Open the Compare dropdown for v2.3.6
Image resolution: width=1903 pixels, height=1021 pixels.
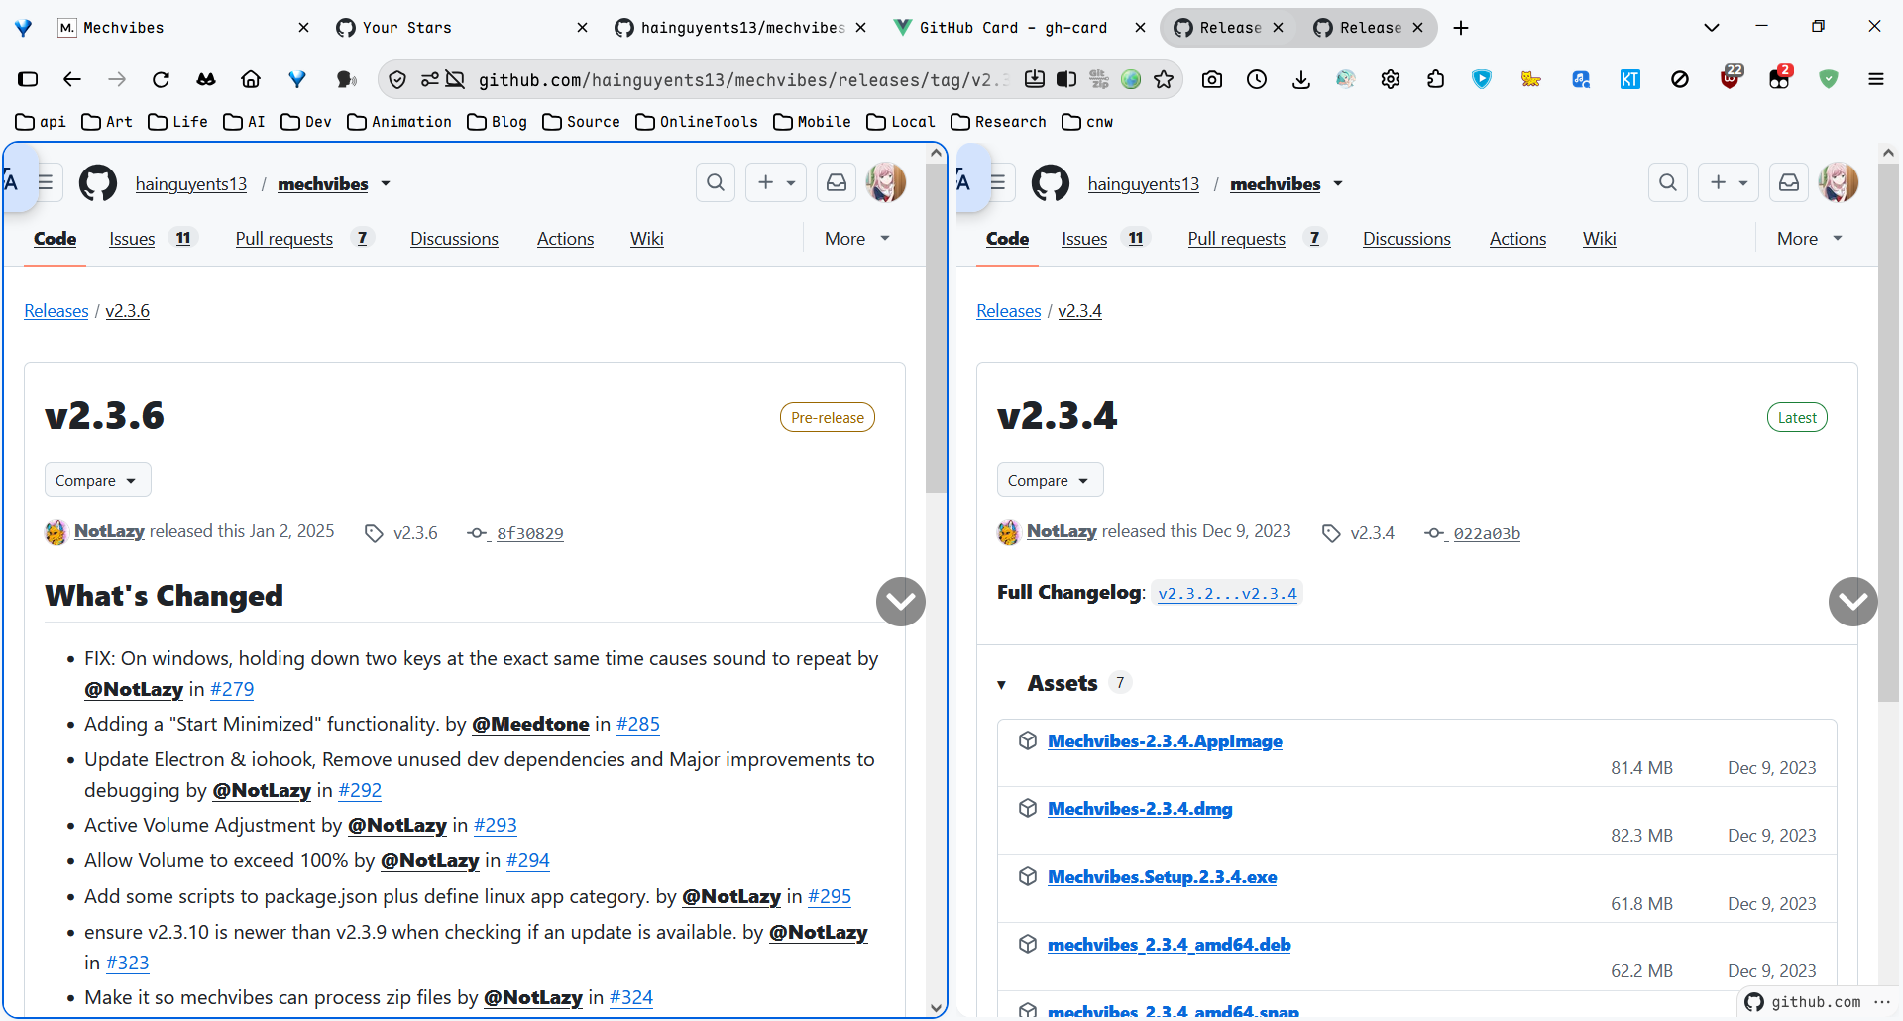[x=97, y=480]
